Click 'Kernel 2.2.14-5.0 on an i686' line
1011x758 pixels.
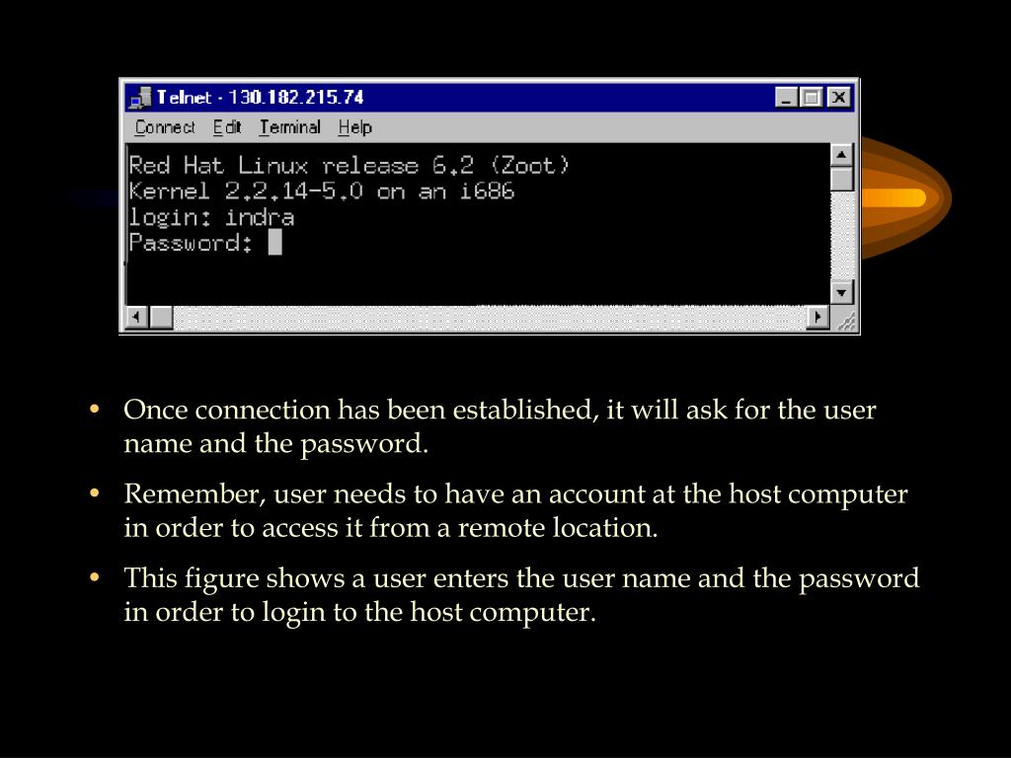point(321,191)
